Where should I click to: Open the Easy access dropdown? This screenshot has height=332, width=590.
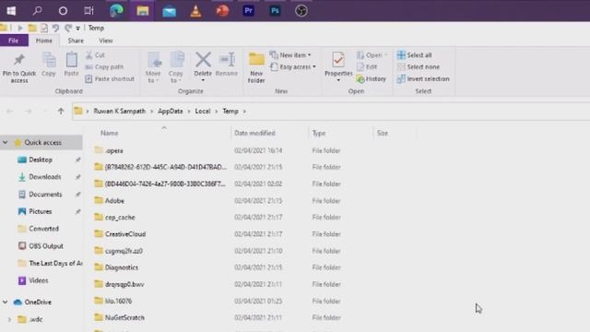coord(293,66)
